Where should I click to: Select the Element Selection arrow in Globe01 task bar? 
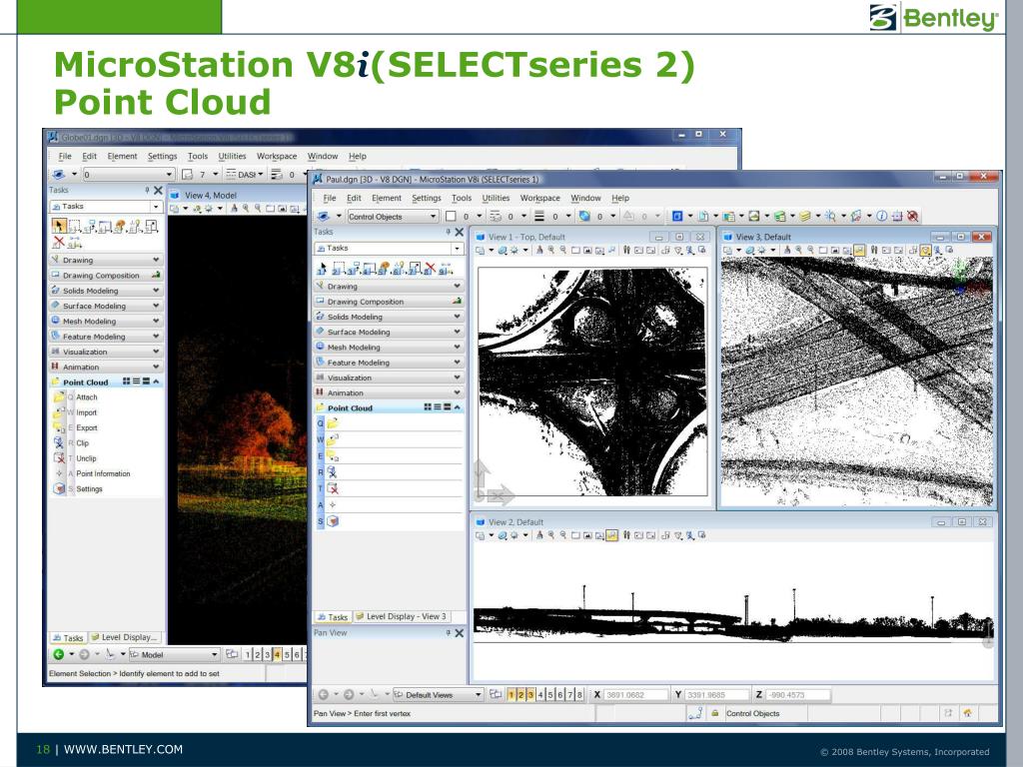pyautogui.click(x=59, y=226)
